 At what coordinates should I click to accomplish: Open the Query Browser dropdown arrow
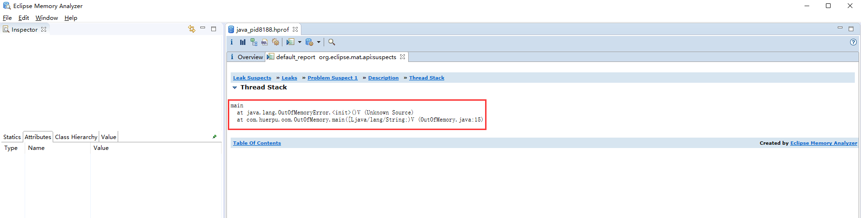318,42
